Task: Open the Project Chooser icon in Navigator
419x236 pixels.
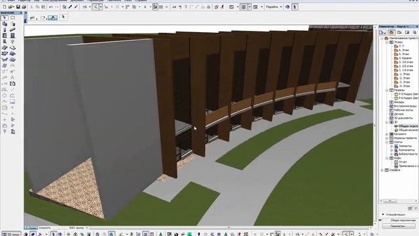Action: click(x=382, y=32)
